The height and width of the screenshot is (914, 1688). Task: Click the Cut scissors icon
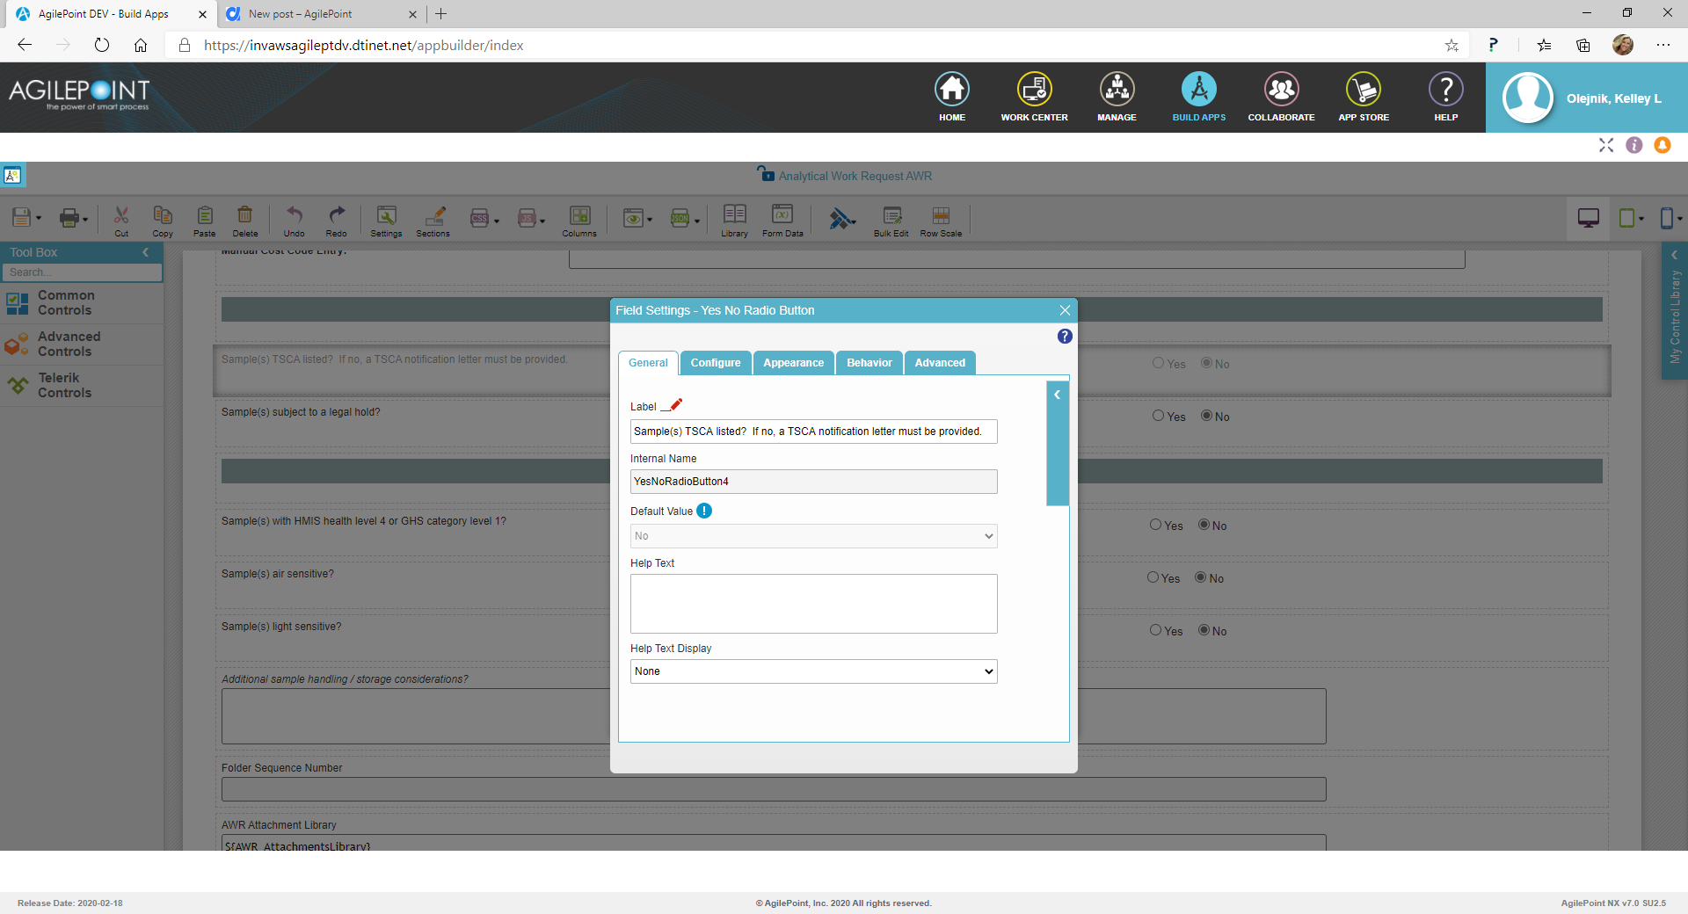[121, 217]
